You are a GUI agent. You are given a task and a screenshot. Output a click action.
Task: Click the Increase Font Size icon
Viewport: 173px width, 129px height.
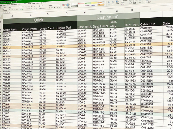23,7
